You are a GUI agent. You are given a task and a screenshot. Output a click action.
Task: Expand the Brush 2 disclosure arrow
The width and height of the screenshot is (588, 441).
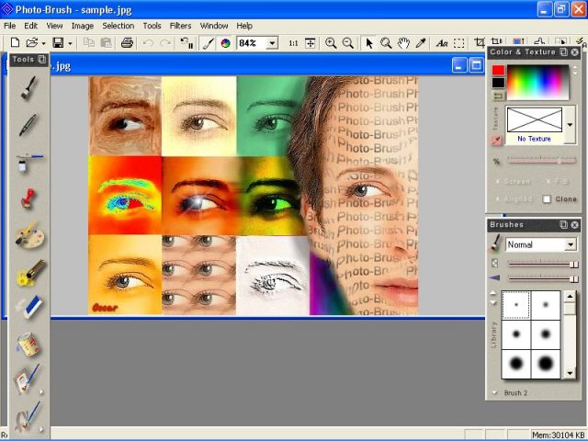(494, 392)
